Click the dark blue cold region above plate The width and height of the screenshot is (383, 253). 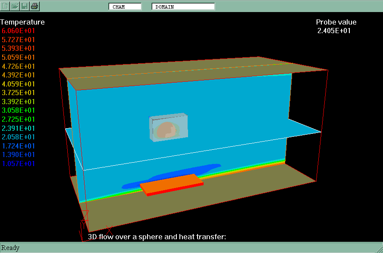point(185,171)
